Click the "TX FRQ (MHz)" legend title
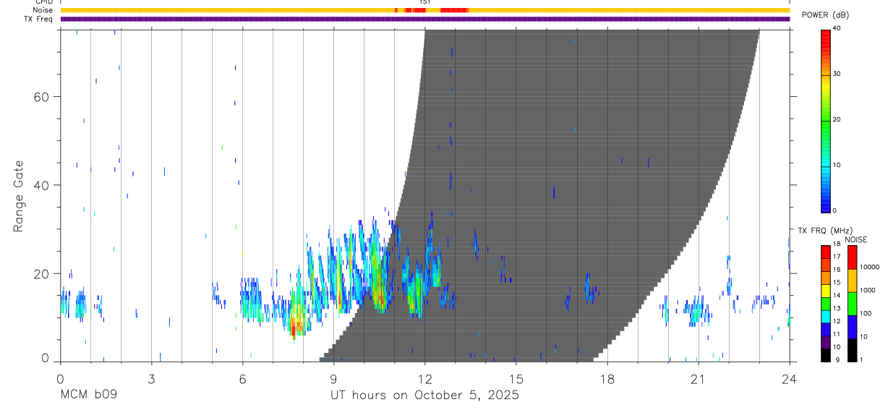888x410 pixels. tap(825, 230)
